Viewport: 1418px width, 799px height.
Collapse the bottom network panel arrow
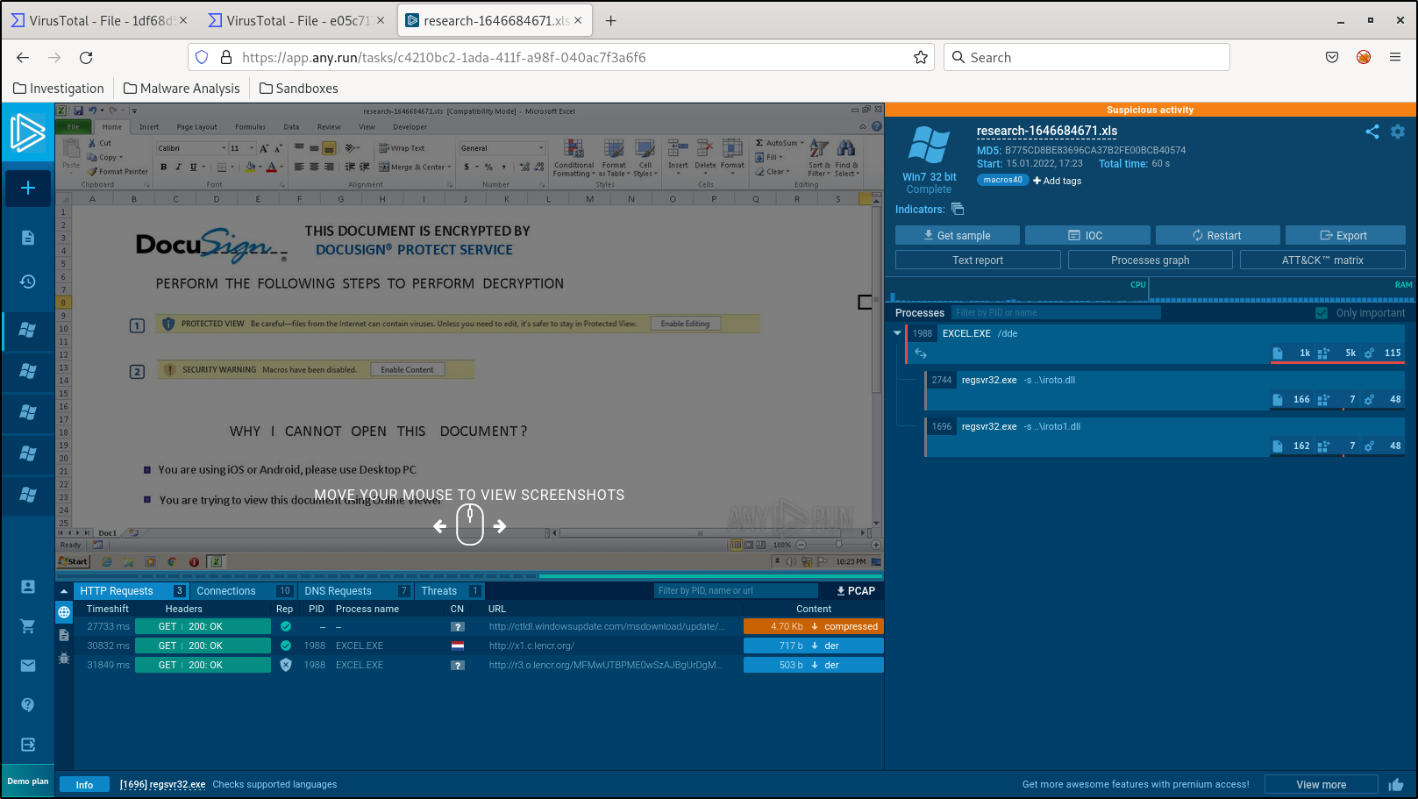64,591
